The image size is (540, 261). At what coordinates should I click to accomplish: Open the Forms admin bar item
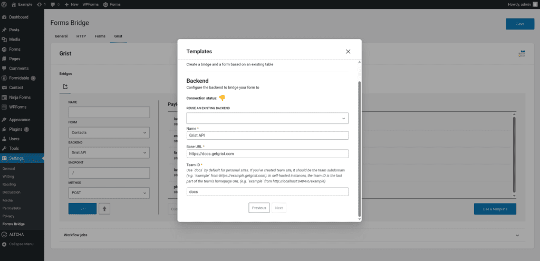pos(112,4)
